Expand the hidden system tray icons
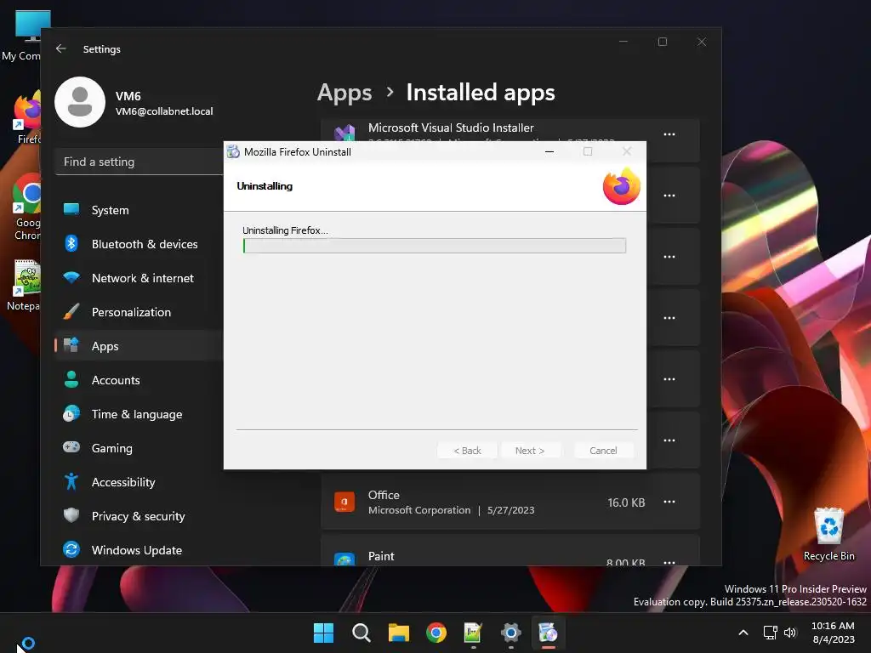The width and height of the screenshot is (871, 653). (743, 633)
